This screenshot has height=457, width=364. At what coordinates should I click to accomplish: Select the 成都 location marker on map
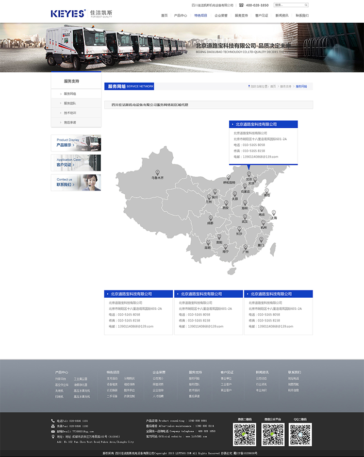click(210, 218)
